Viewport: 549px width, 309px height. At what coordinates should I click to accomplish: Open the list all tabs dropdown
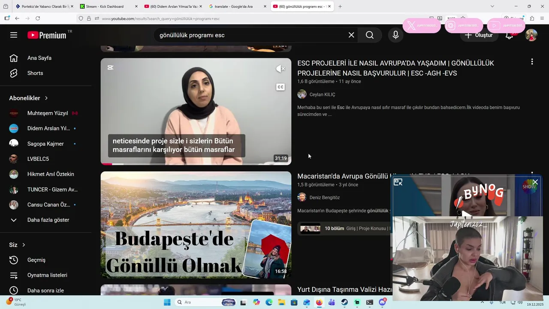492,6
